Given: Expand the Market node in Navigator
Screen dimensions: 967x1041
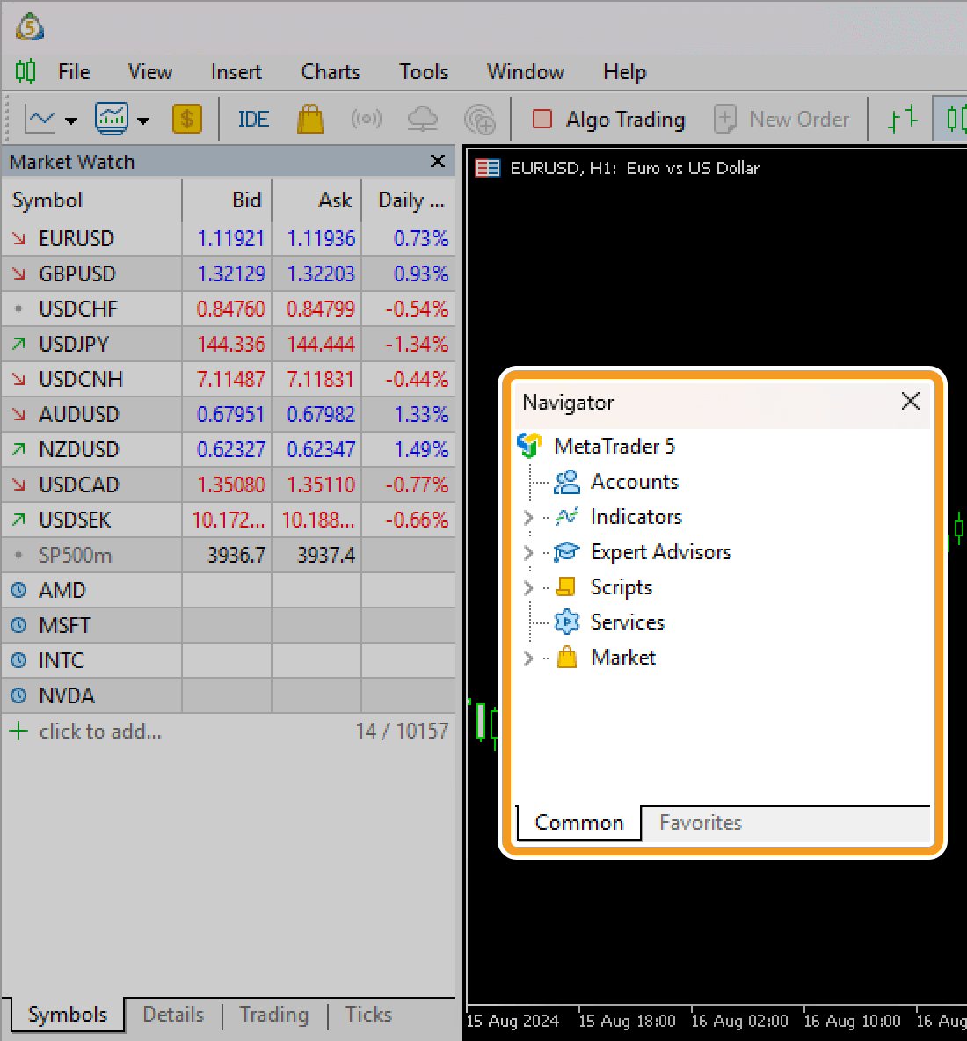Looking at the screenshot, I should click(528, 658).
